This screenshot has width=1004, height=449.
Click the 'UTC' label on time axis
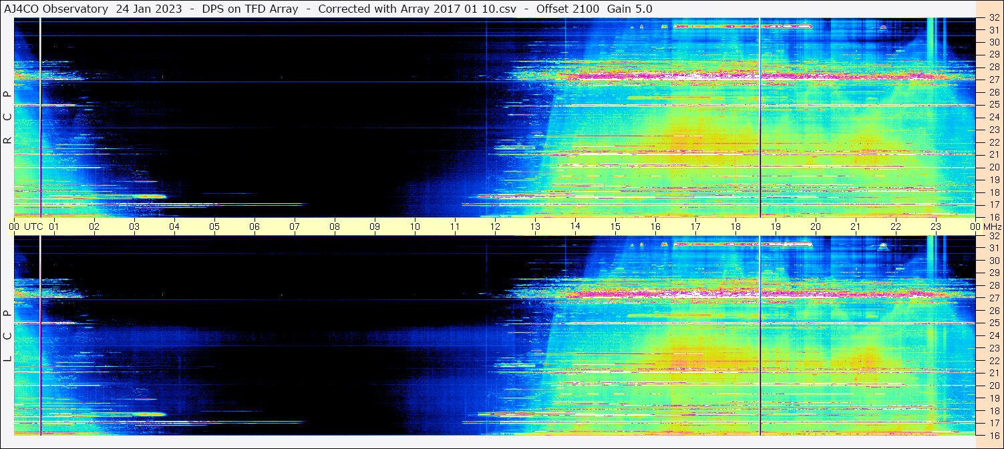[x=33, y=227]
